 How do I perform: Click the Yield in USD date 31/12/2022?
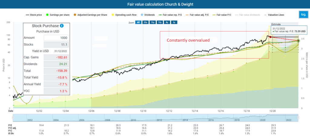pos(61,51)
